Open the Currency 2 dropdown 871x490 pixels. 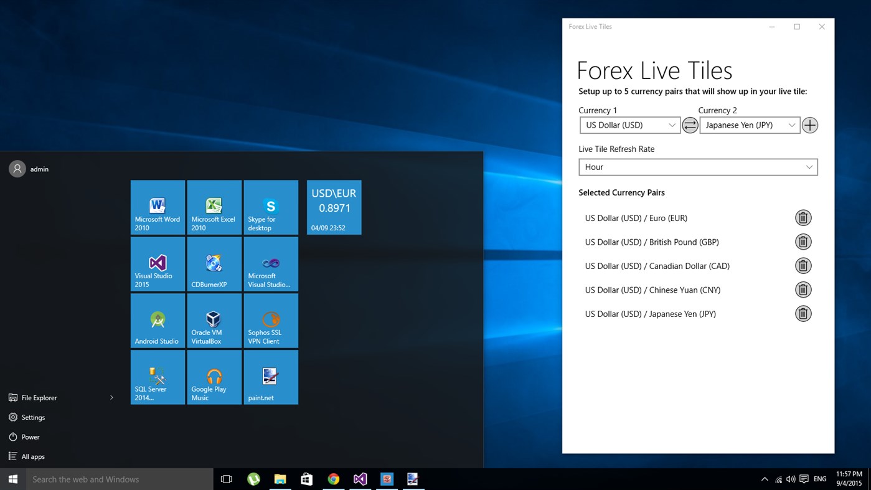pos(749,125)
